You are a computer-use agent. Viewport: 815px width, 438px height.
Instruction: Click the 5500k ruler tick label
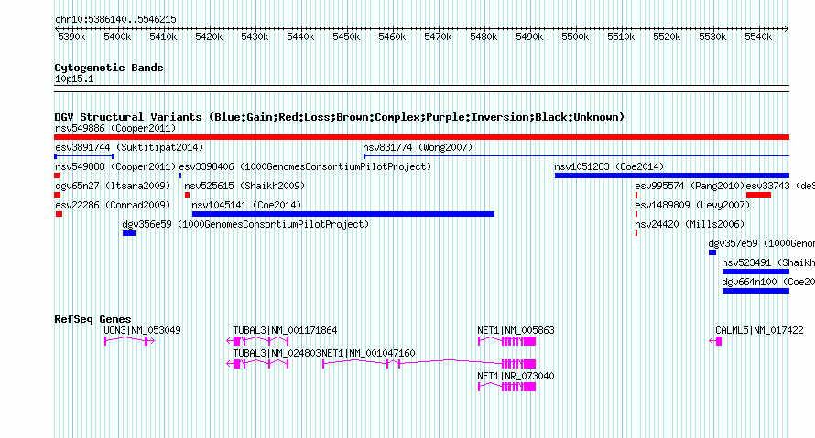(x=574, y=37)
